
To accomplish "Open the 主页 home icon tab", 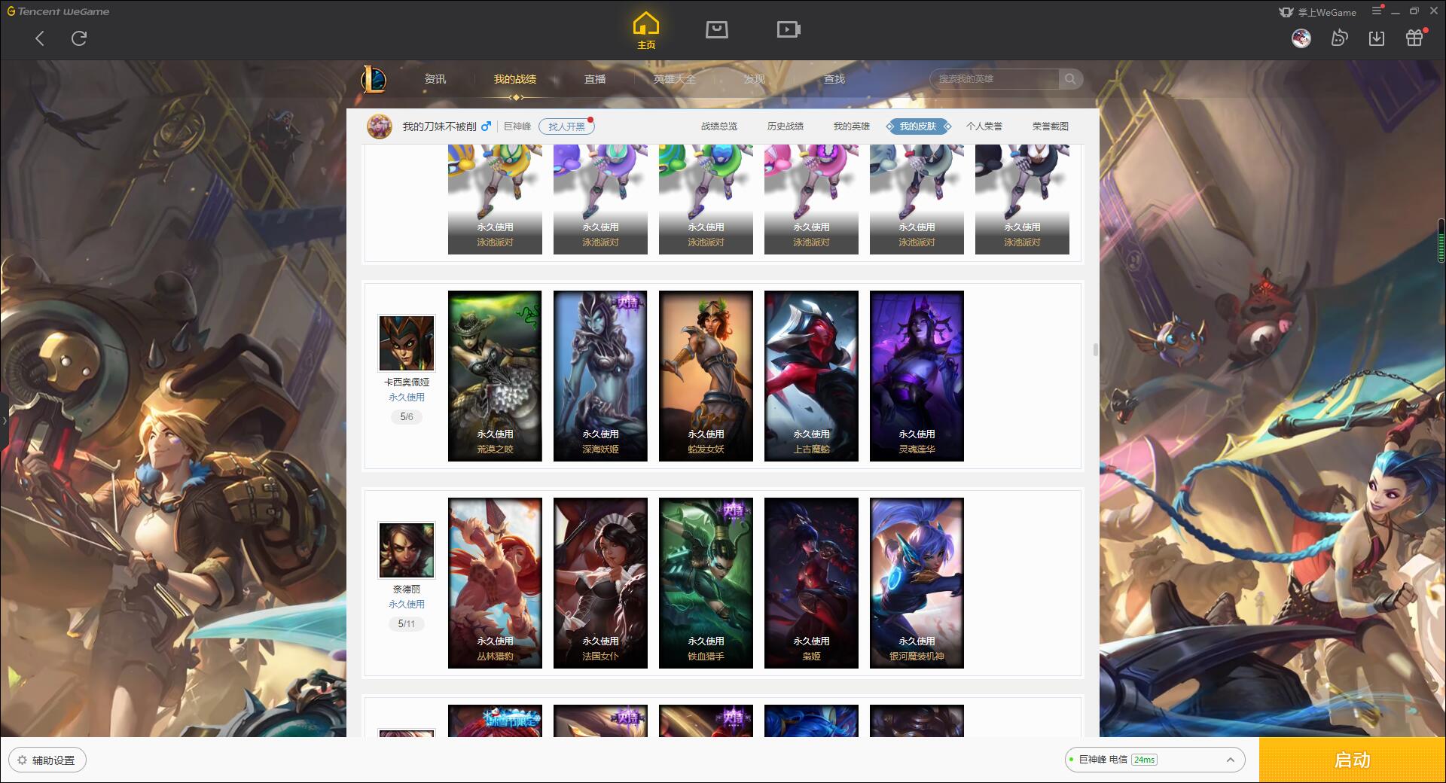I will (x=645, y=31).
